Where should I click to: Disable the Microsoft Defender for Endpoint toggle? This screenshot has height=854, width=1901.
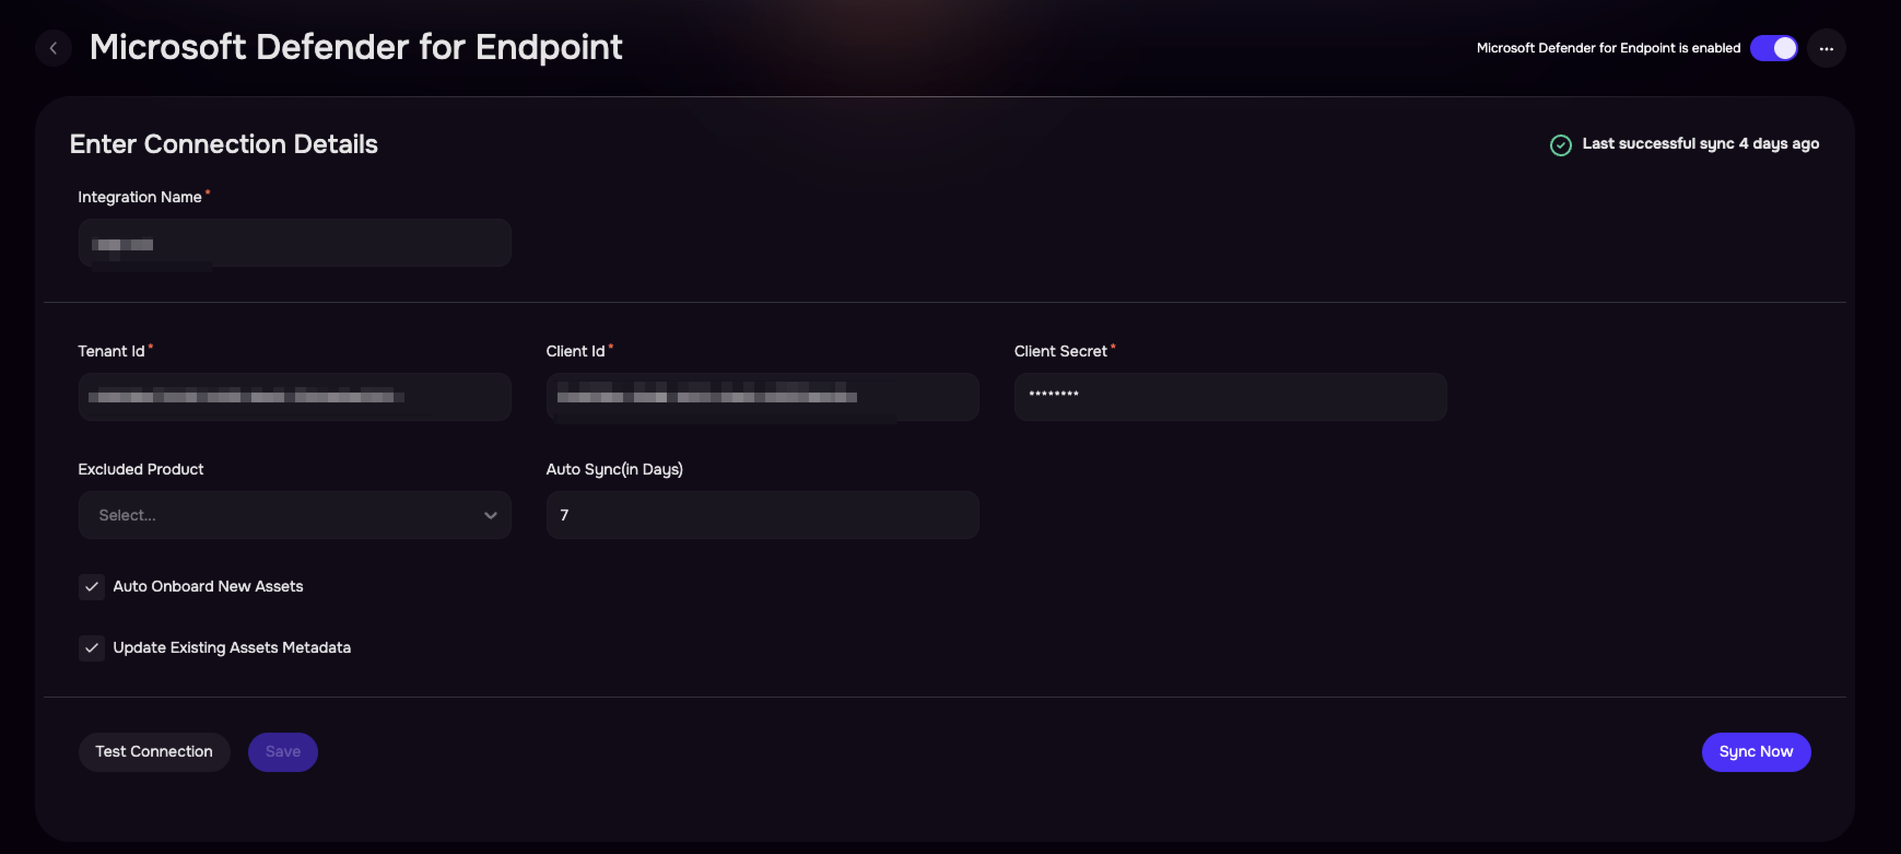pos(1774,49)
